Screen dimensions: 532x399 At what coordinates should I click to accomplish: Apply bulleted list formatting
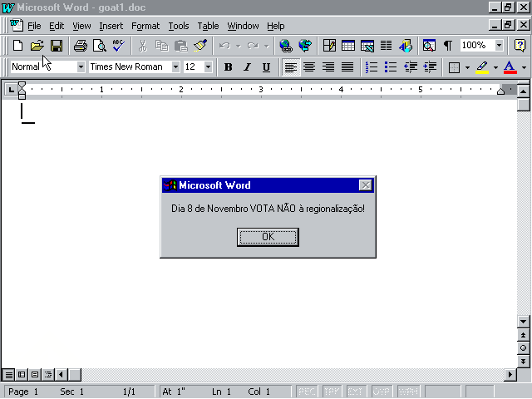(391, 67)
